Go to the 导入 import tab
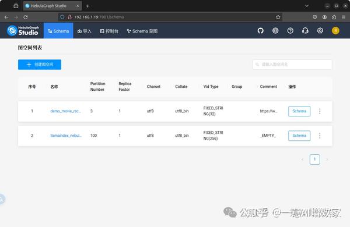 click(x=85, y=31)
